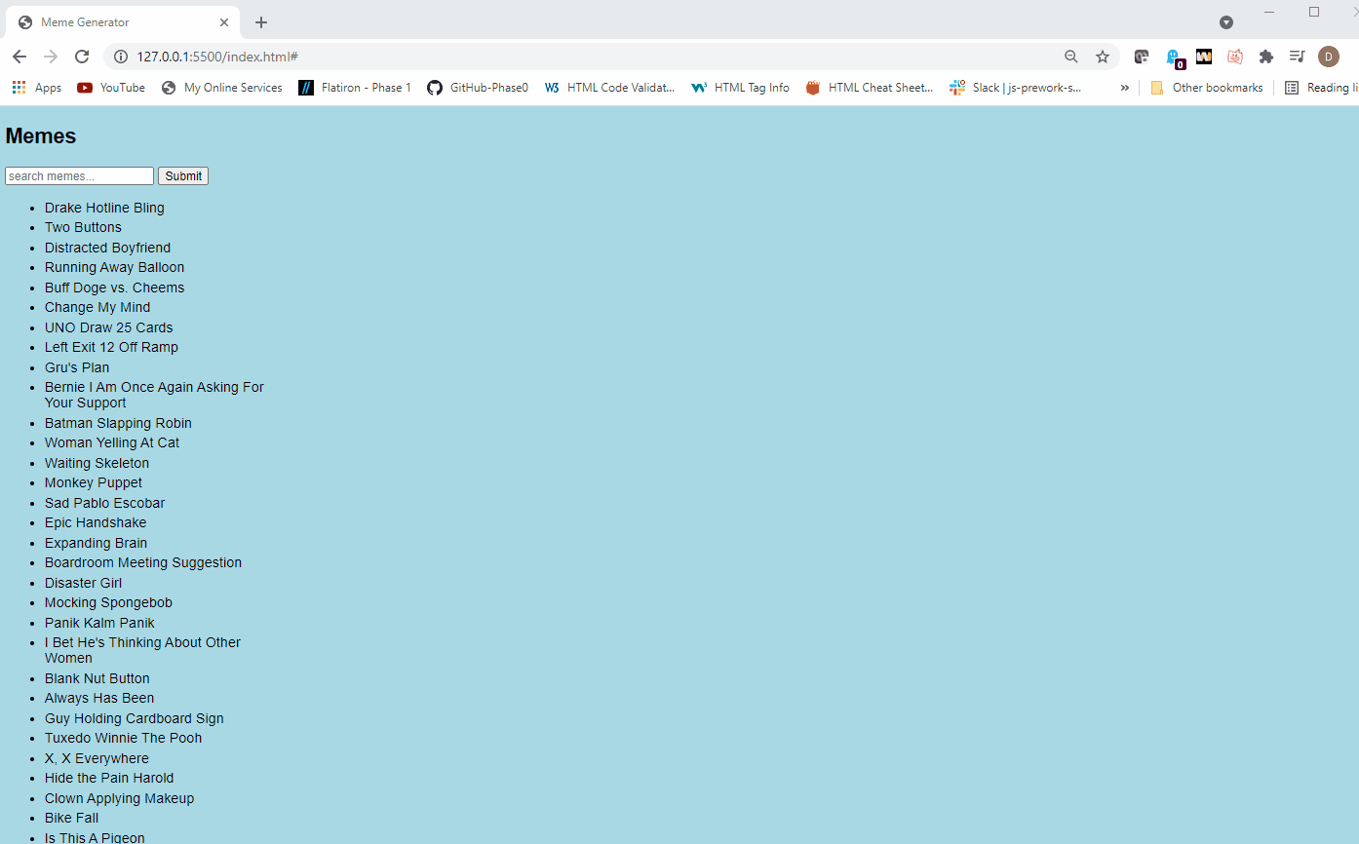The image size is (1359, 844).
Task: Click the black and yellow W extension icon
Action: point(1204,57)
